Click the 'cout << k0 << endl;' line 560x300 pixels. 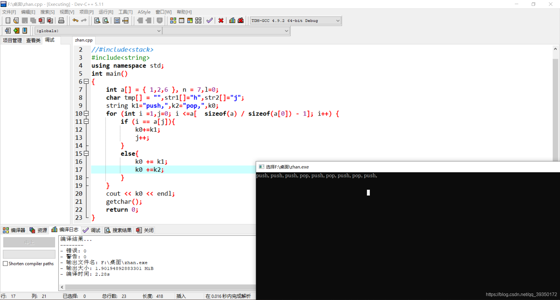[x=140, y=194]
